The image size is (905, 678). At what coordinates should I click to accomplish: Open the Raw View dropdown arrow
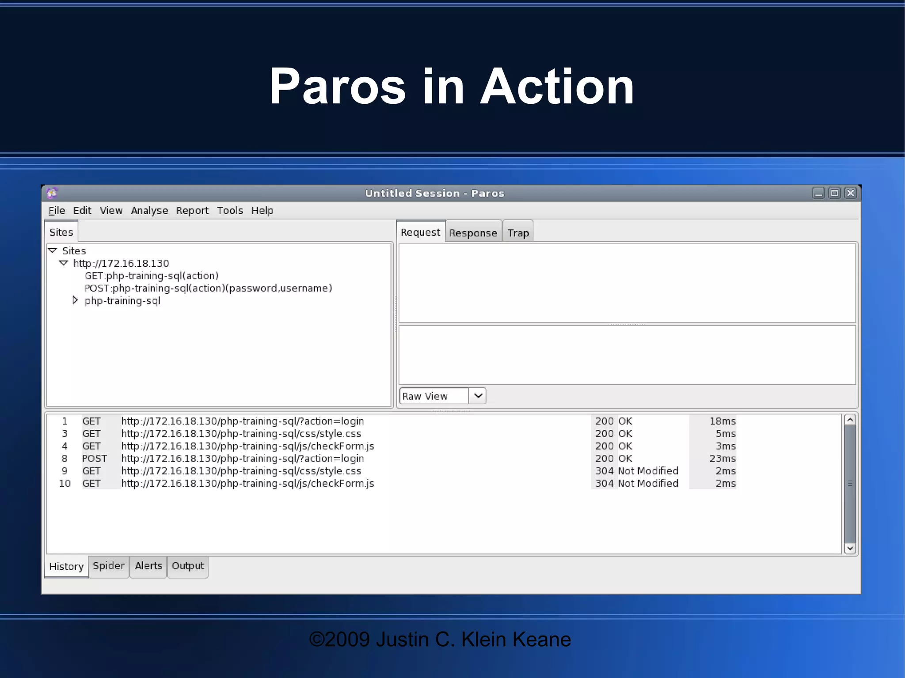coord(478,396)
